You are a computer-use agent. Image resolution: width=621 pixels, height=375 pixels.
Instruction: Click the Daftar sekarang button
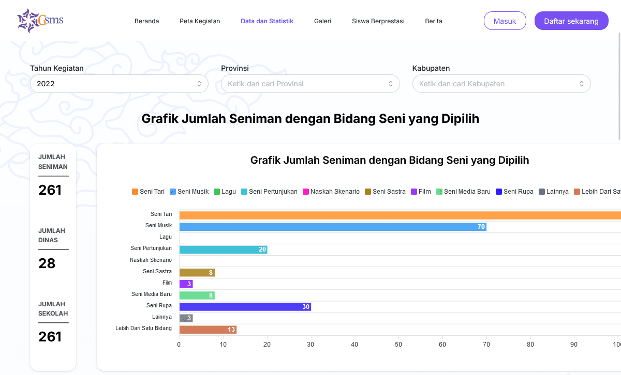tap(571, 21)
